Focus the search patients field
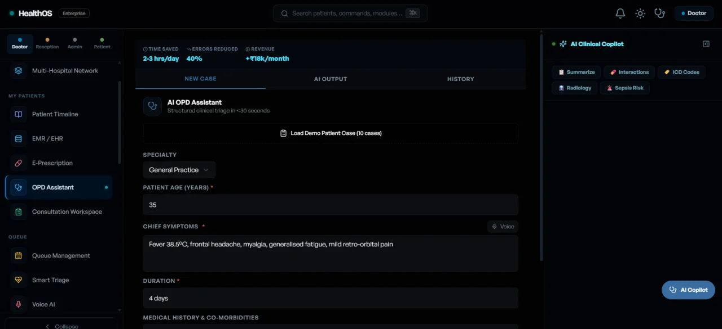Screen dimensions: 722x329 tap(350, 13)
